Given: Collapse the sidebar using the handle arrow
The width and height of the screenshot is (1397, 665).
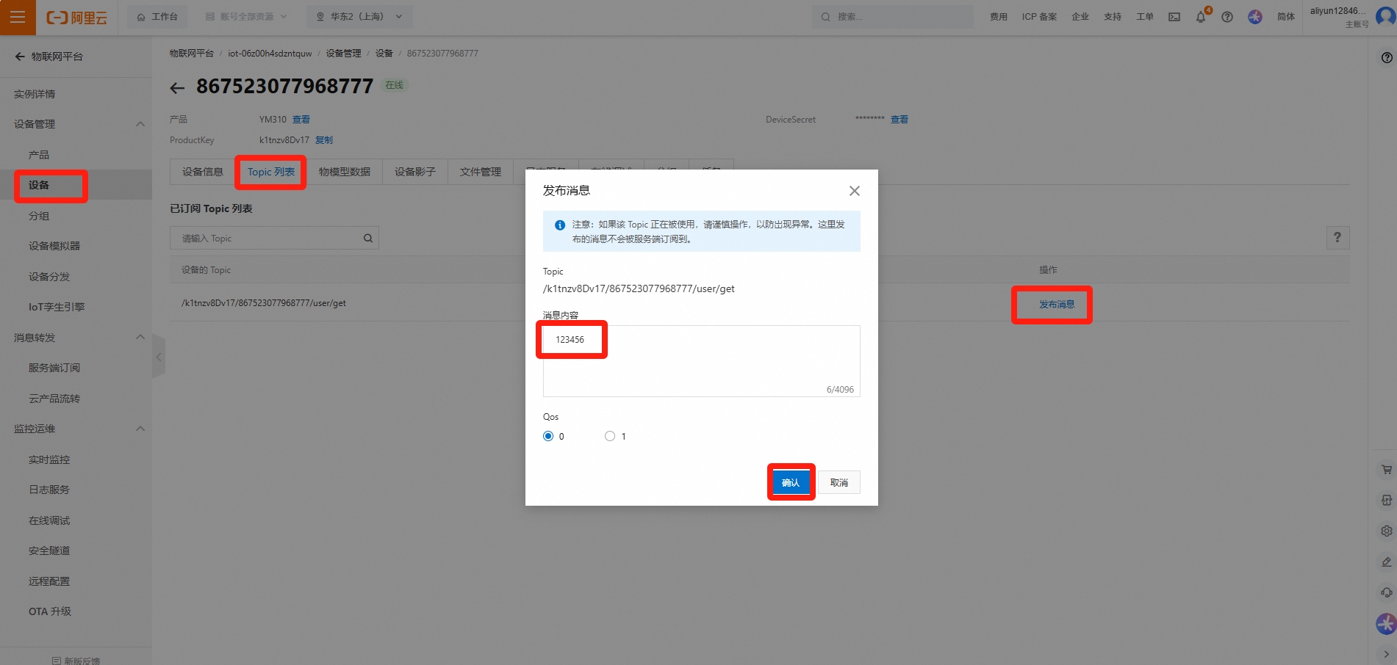Looking at the screenshot, I should 159,357.
